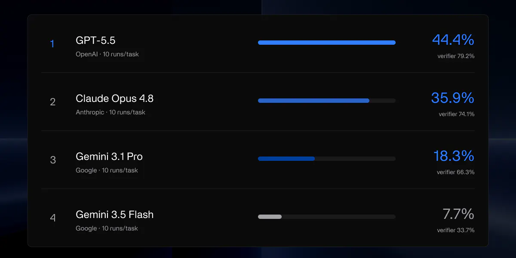Click the GPT-5.5 model name

pos(95,41)
